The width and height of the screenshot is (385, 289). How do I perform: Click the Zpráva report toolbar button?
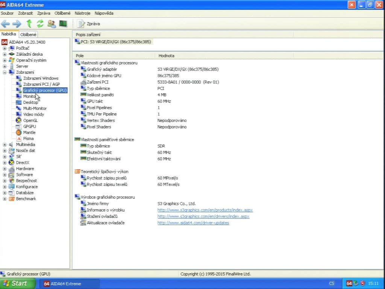click(x=89, y=24)
